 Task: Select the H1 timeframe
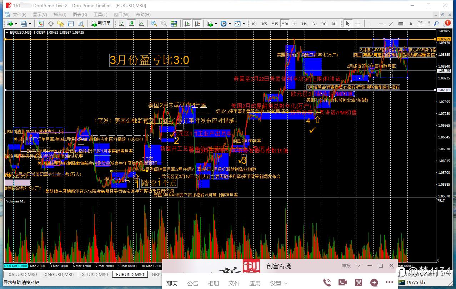[295, 24]
